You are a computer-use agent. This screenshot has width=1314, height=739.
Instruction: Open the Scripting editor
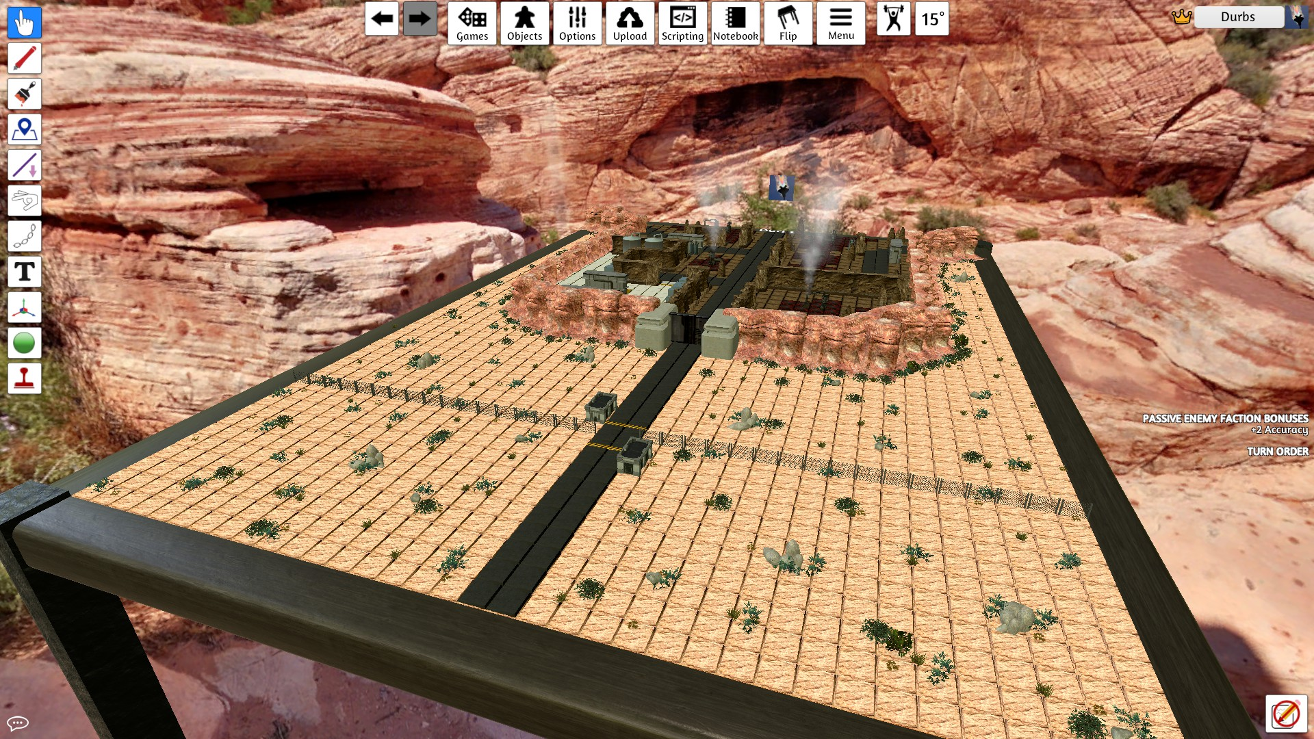tap(683, 23)
